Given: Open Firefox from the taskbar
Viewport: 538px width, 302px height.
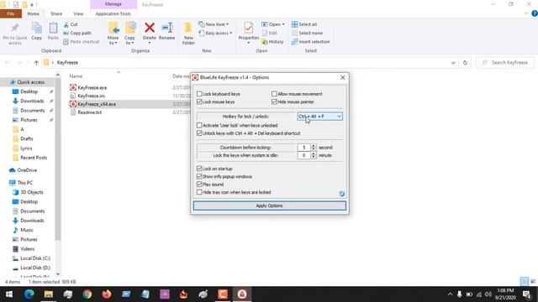Looking at the screenshot, I should tap(107, 294).
